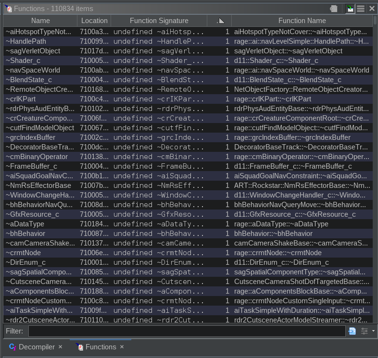378x358 pixels.
Task: Select the ~crIKPart function
Action: [188, 99]
